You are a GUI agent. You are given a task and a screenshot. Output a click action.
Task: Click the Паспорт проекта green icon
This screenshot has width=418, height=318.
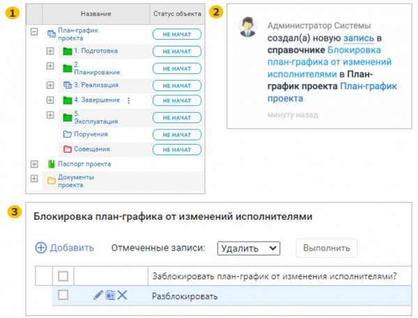click(51, 164)
